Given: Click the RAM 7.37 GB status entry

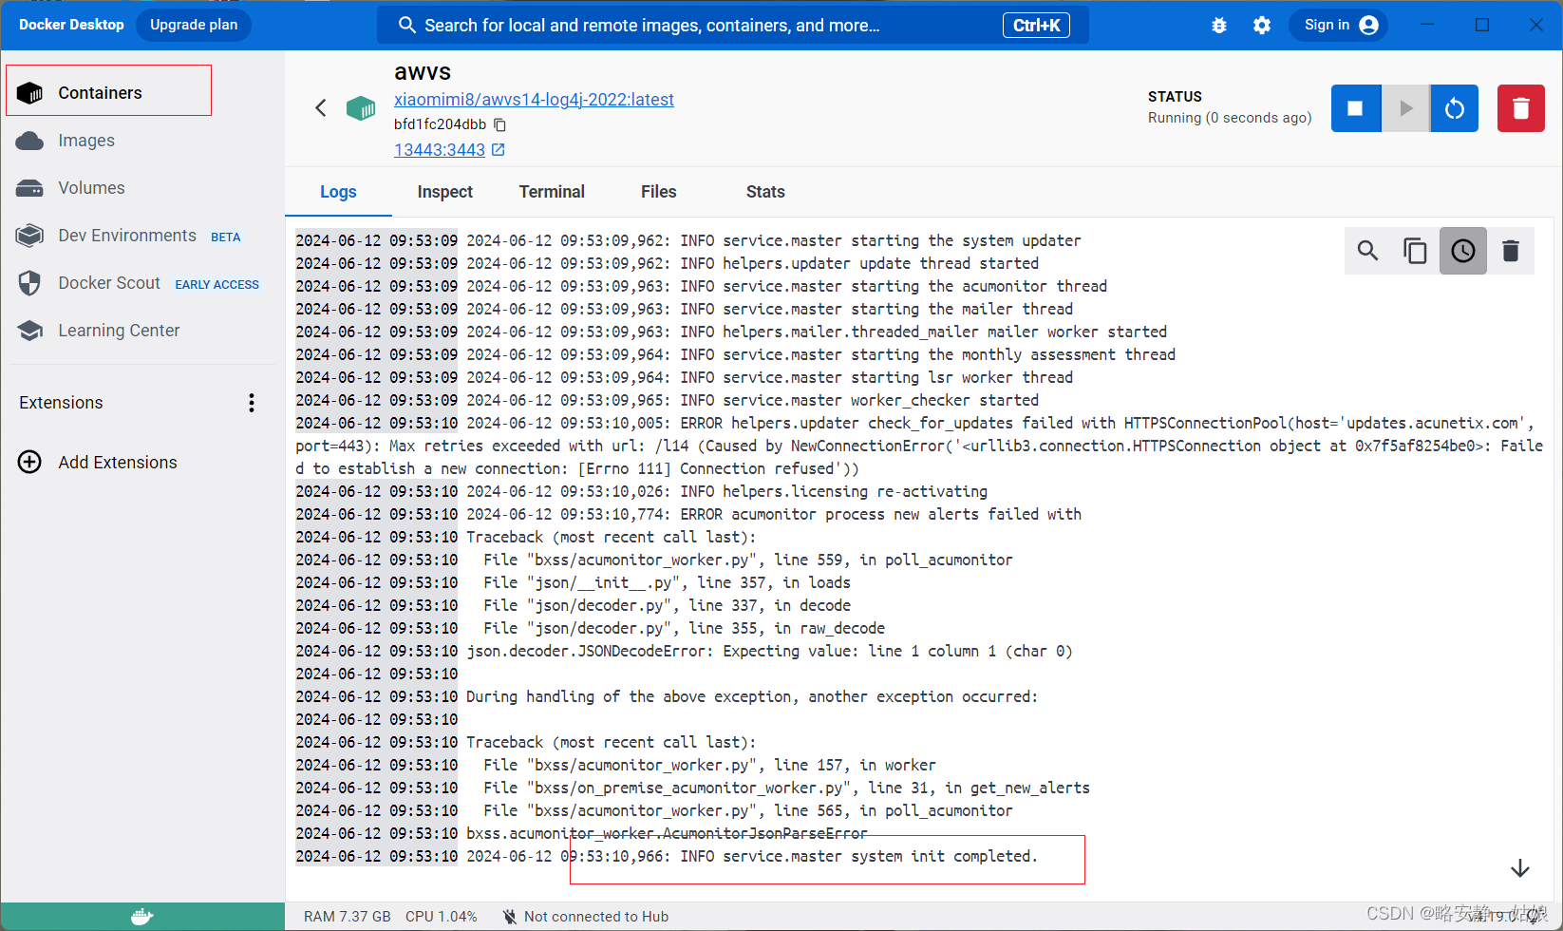Looking at the screenshot, I should (x=348, y=917).
